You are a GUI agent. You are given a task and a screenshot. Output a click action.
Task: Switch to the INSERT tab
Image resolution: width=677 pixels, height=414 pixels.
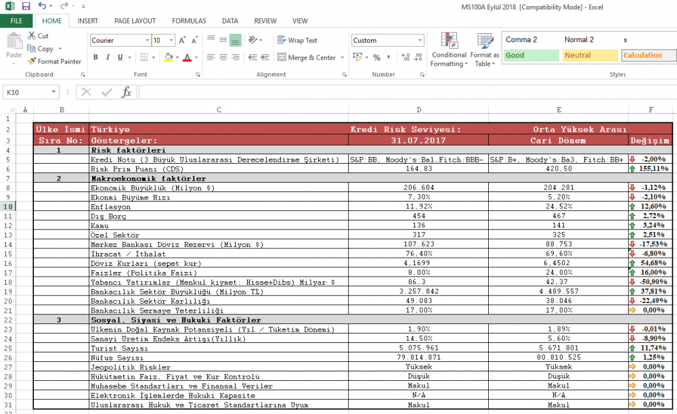coord(87,21)
